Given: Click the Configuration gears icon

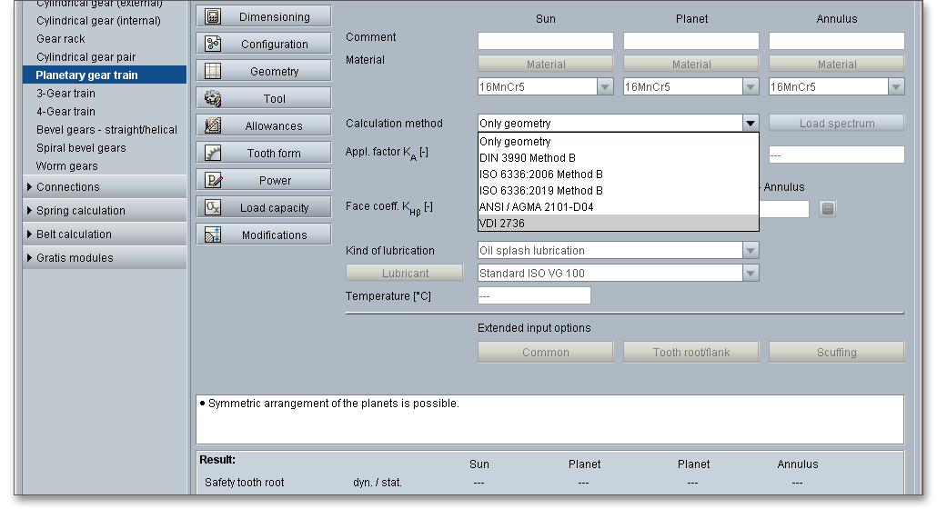Looking at the screenshot, I should click(x=213, y=44).
